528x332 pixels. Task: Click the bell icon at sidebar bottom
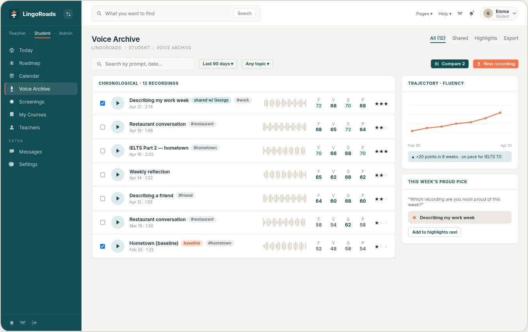click(x=12, y=323)
